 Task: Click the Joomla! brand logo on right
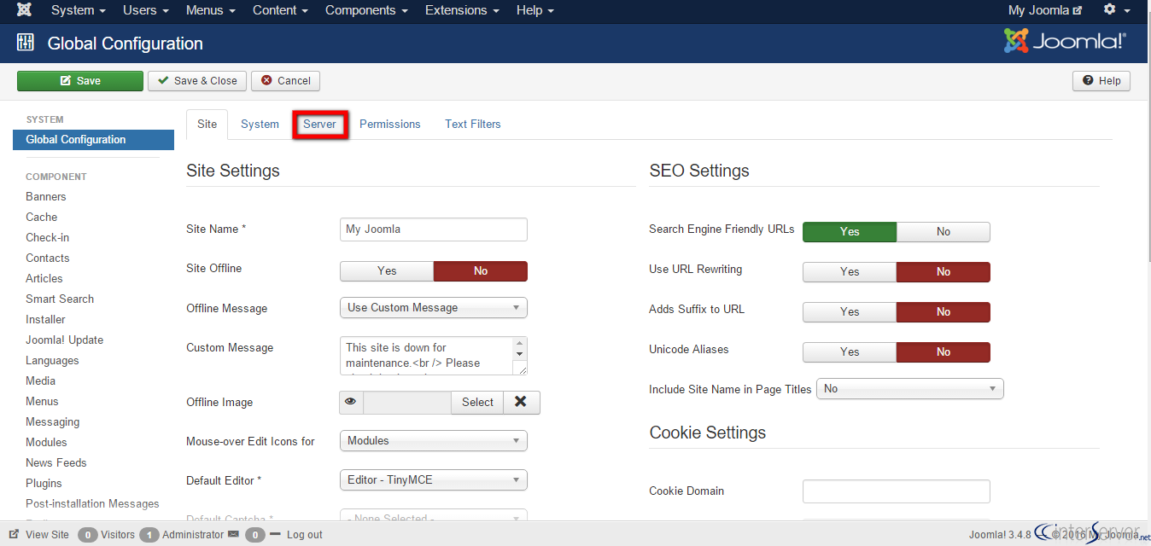(x=1065, y=41)
